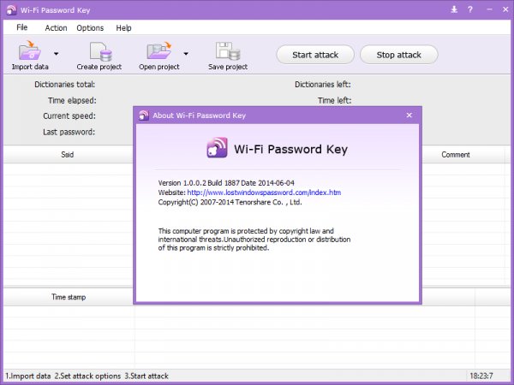Click the Wi-Fi Password Key logo in About dialog

(217, 148)
